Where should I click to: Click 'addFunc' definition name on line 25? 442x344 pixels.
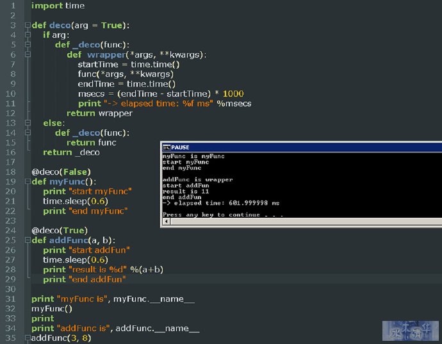pos(69,240)
